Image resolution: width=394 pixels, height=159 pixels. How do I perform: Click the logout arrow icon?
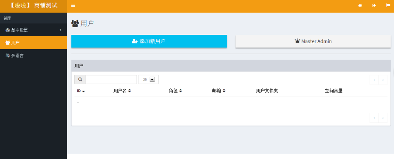(x=374, y=5)
